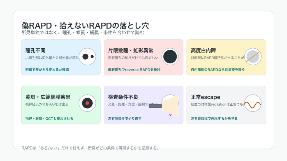The height and width of the screenshot is (161, 287).
Task: Click the text 明暗で差がどう変わるか確認
Action: click(47, 70)
